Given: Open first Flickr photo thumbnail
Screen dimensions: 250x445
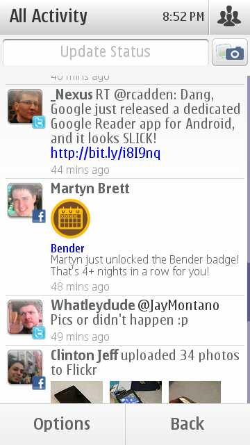Looking at the screenshot, I should [x=76, y=392].
